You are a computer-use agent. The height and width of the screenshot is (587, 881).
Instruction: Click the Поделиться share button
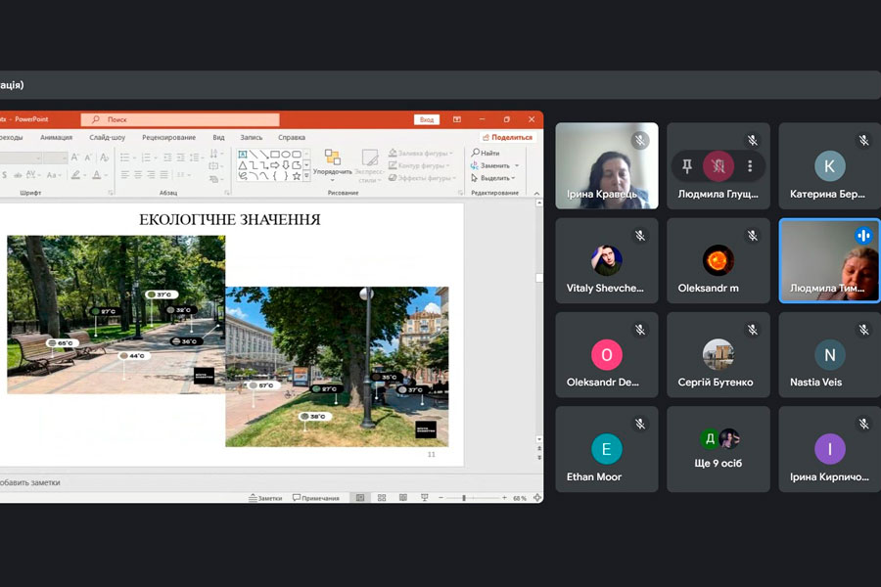[x=507, y=138]
